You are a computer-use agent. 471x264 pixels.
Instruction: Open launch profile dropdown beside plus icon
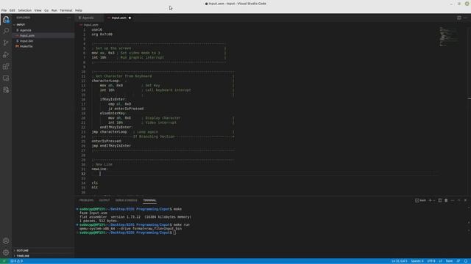(x=434, y=200)
